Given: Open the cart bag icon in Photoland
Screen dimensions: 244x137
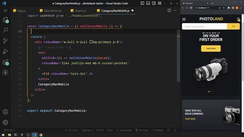Looking at the screenshot, I should click(x=238, y=19).
